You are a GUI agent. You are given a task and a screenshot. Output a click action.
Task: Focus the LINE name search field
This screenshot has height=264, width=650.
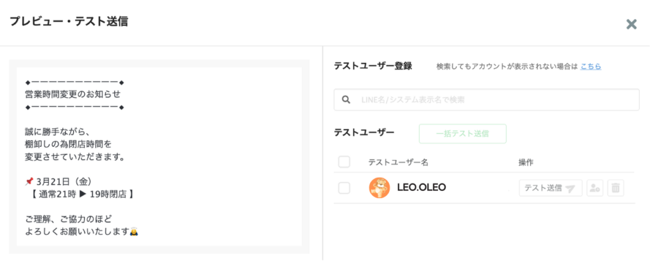(x=495, y=100)
